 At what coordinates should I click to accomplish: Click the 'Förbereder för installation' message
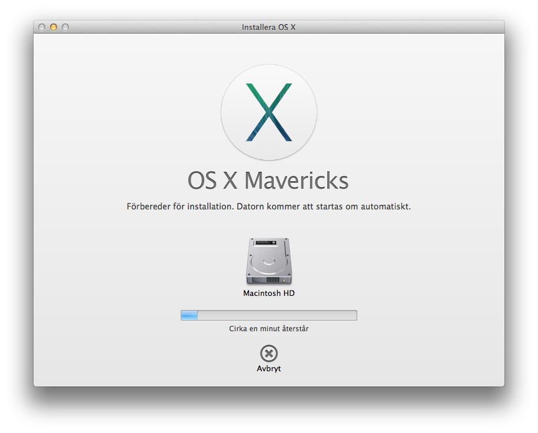[x=268, y=206]
